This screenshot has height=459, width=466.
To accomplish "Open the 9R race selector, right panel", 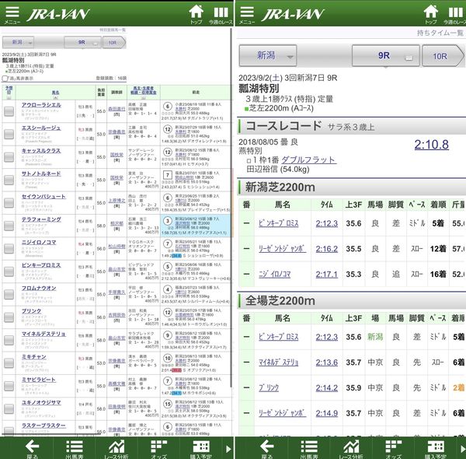I will coord(386,55).
